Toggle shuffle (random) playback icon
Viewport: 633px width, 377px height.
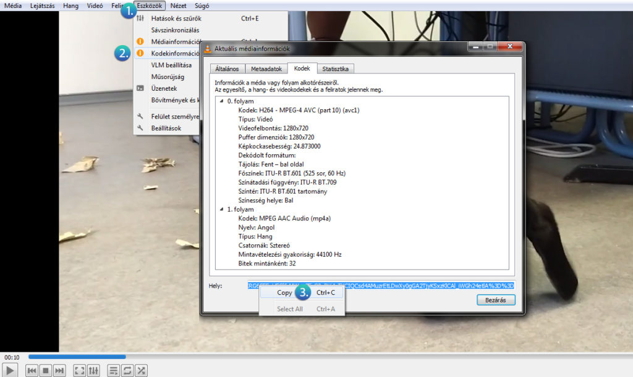pyautogui.click(x=141, y=371)
